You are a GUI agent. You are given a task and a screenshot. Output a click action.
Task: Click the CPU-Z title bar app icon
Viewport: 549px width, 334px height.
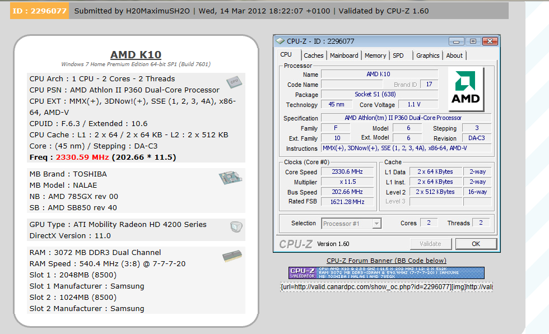pyautogui.click(x=280, y=41)
